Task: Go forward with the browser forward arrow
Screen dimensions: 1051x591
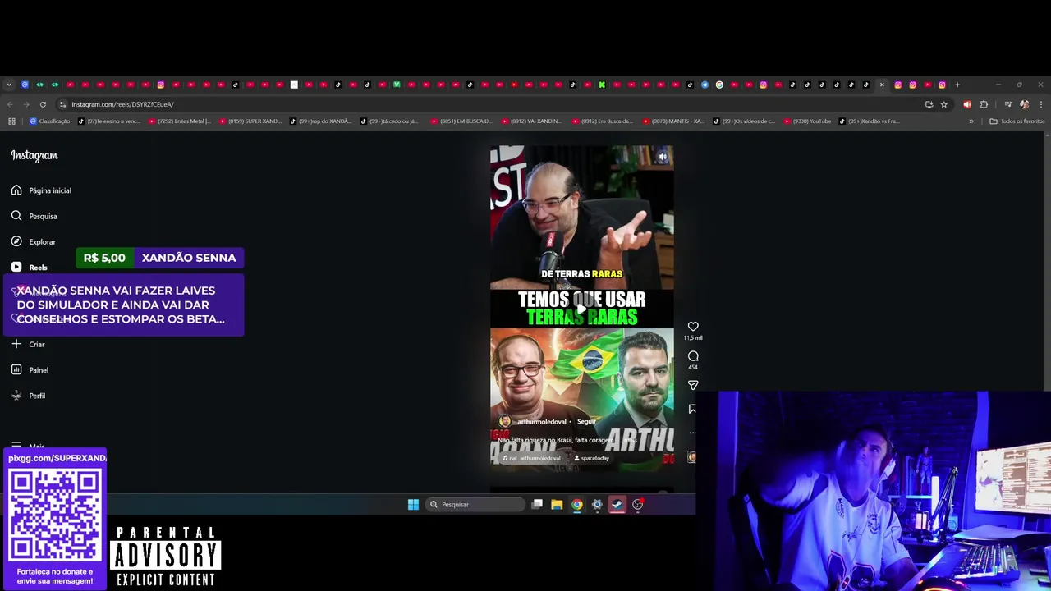Action: pyautogui.click(x=26, y=104)
